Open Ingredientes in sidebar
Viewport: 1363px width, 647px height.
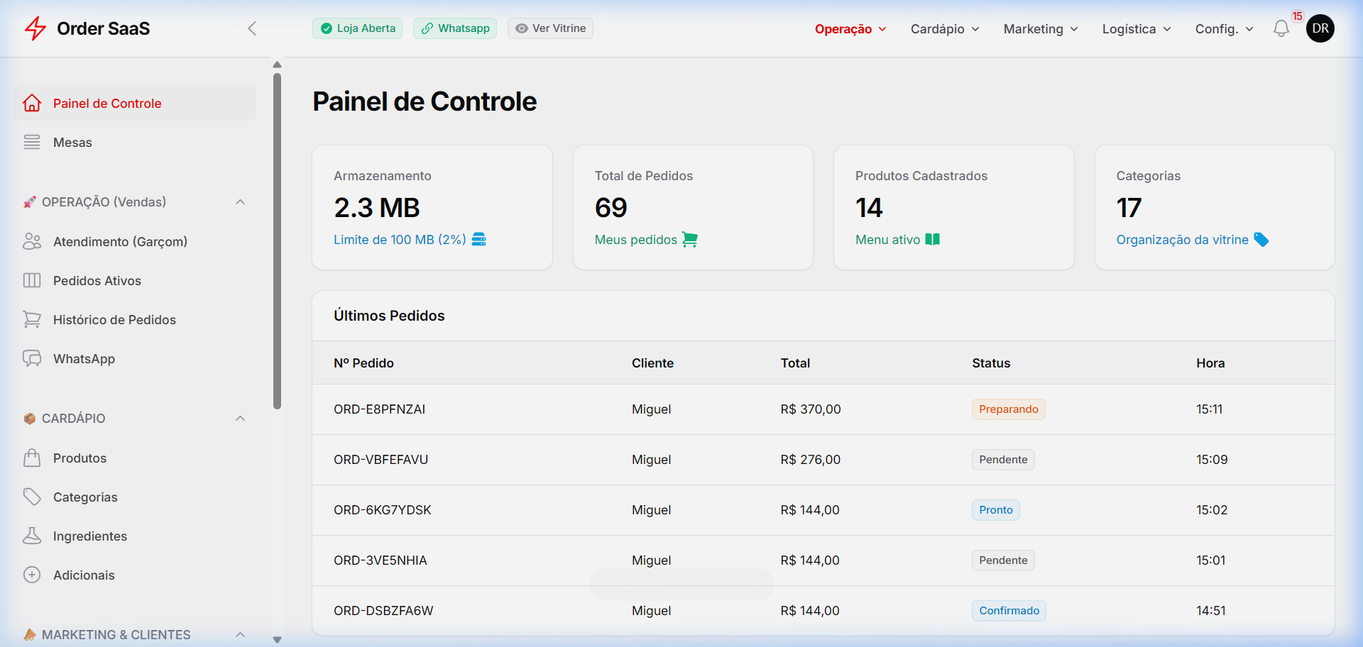tap(135, 536)
